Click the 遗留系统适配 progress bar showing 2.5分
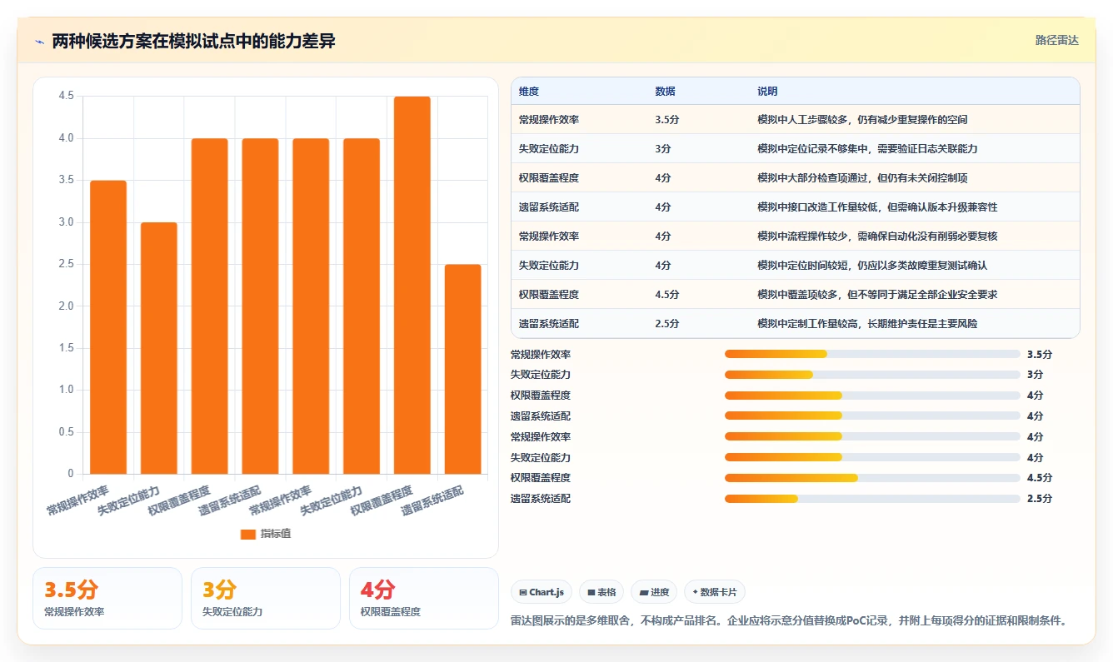The width and height of the screenshot is (1113, 662). [x=872, y=499]
